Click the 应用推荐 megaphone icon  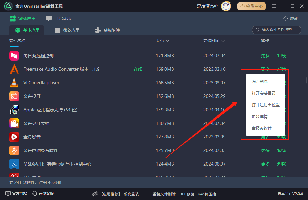click(x=95, y=194)
